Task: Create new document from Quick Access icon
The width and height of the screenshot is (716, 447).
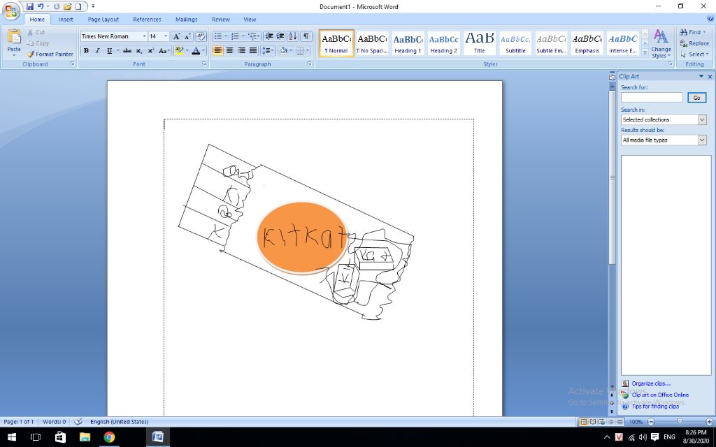Action: pos(78,6)
